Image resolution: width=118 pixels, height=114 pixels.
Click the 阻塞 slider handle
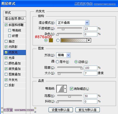pyautogui.click(x=82, y=68)
